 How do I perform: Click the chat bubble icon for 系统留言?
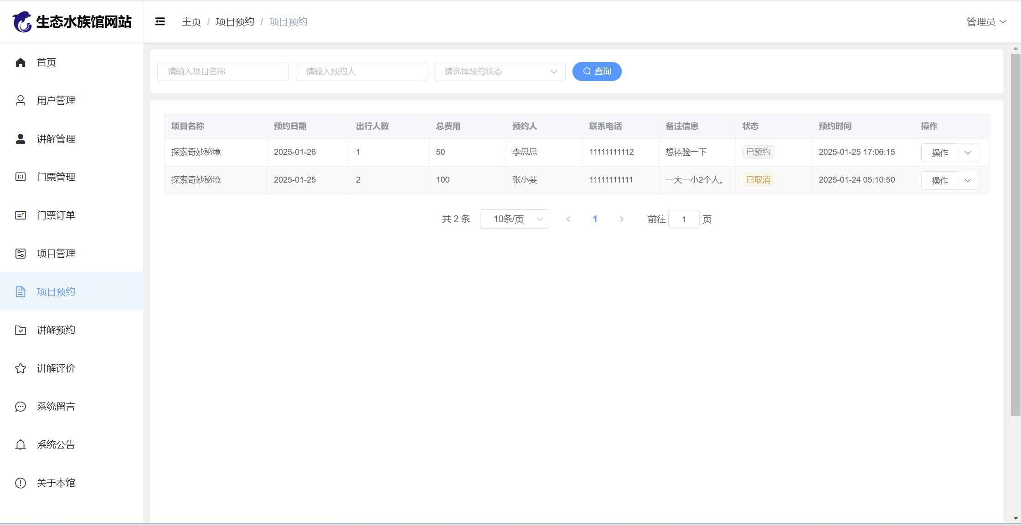pos(21,407)
